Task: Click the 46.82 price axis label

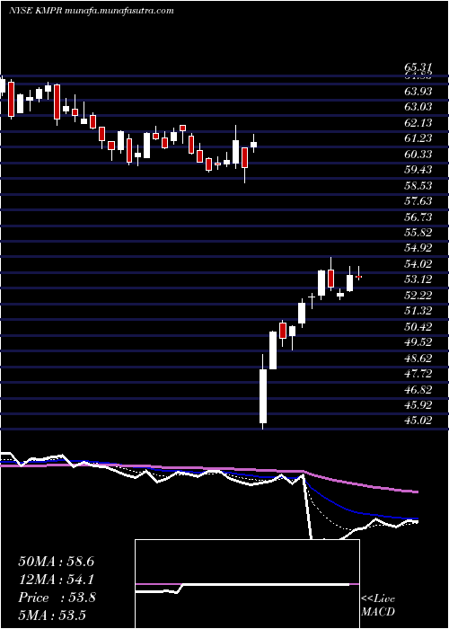Action: coord(418,389)
